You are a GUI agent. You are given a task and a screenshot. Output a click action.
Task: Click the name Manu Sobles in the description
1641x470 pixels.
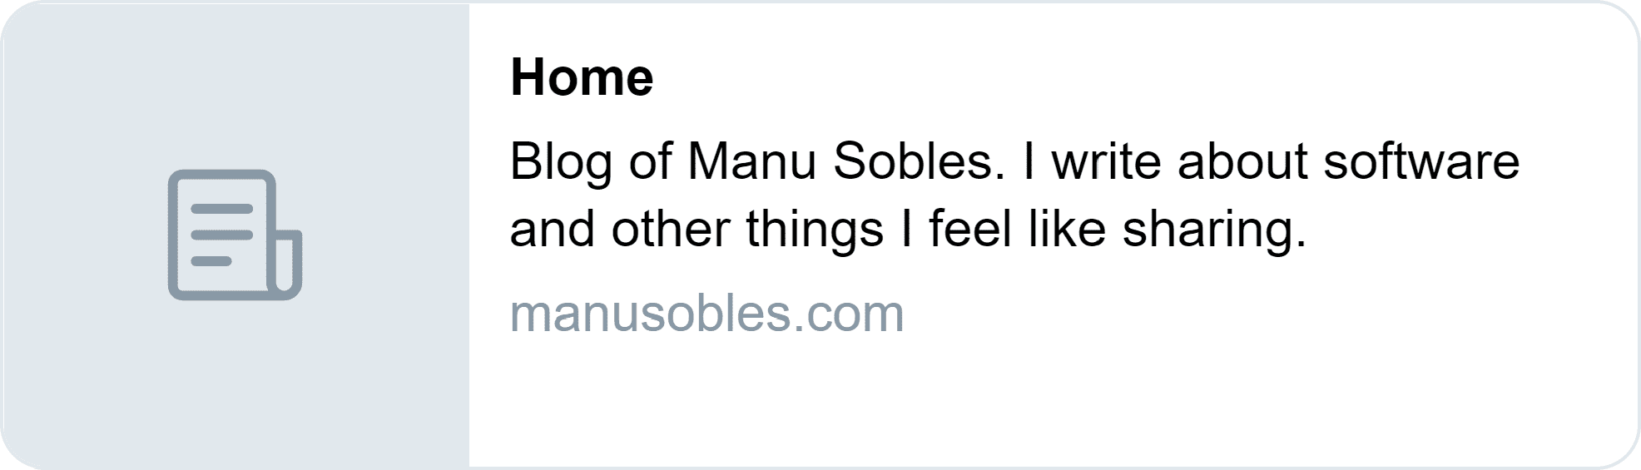(x=840, y=161)
